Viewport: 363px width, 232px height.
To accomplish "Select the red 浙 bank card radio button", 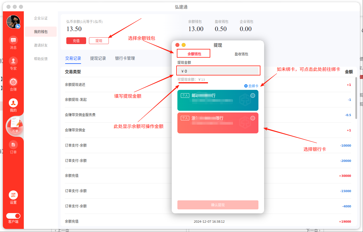I will (x=253, y=118).
